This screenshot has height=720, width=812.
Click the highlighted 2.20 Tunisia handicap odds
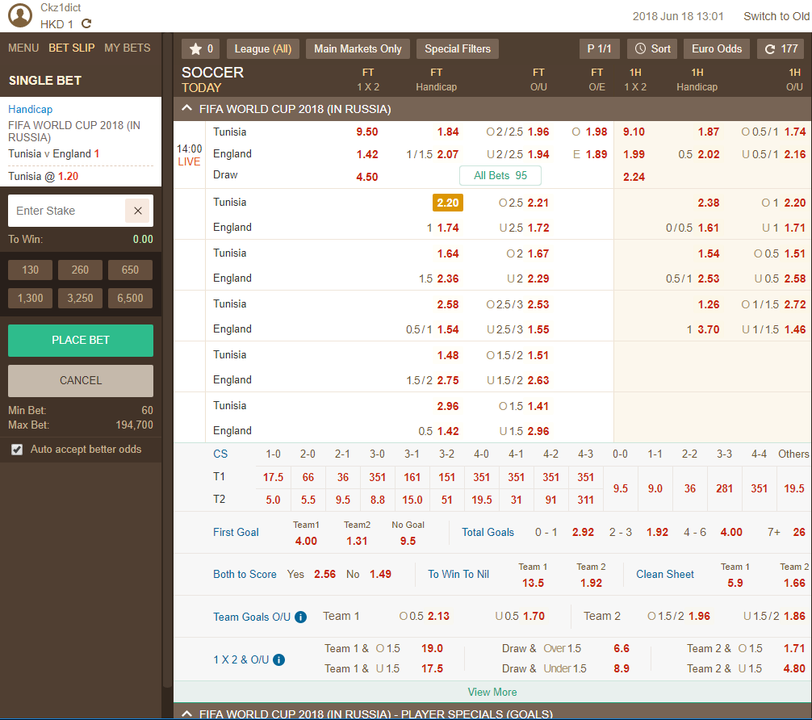(447, 203)
